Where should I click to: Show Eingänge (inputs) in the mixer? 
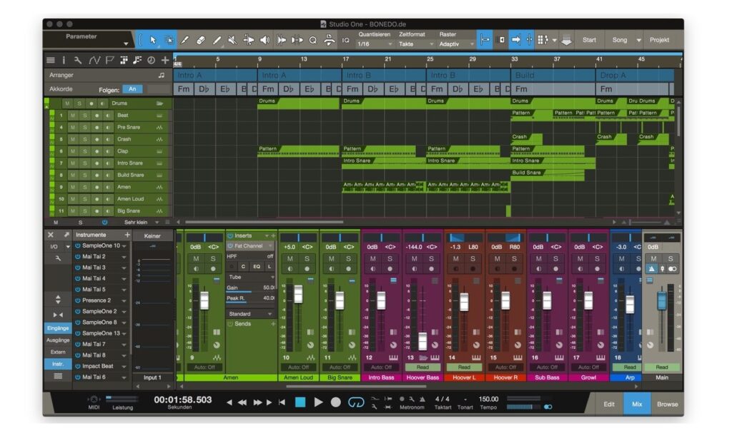tap(58, 328)
